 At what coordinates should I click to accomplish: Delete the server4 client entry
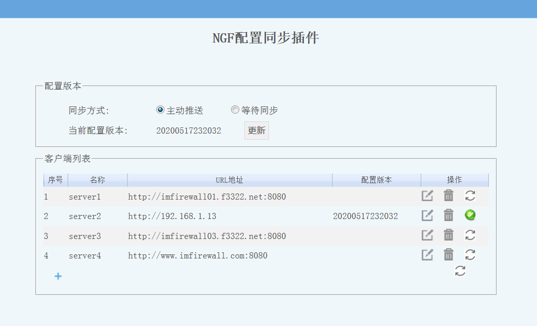pos(448,254)
